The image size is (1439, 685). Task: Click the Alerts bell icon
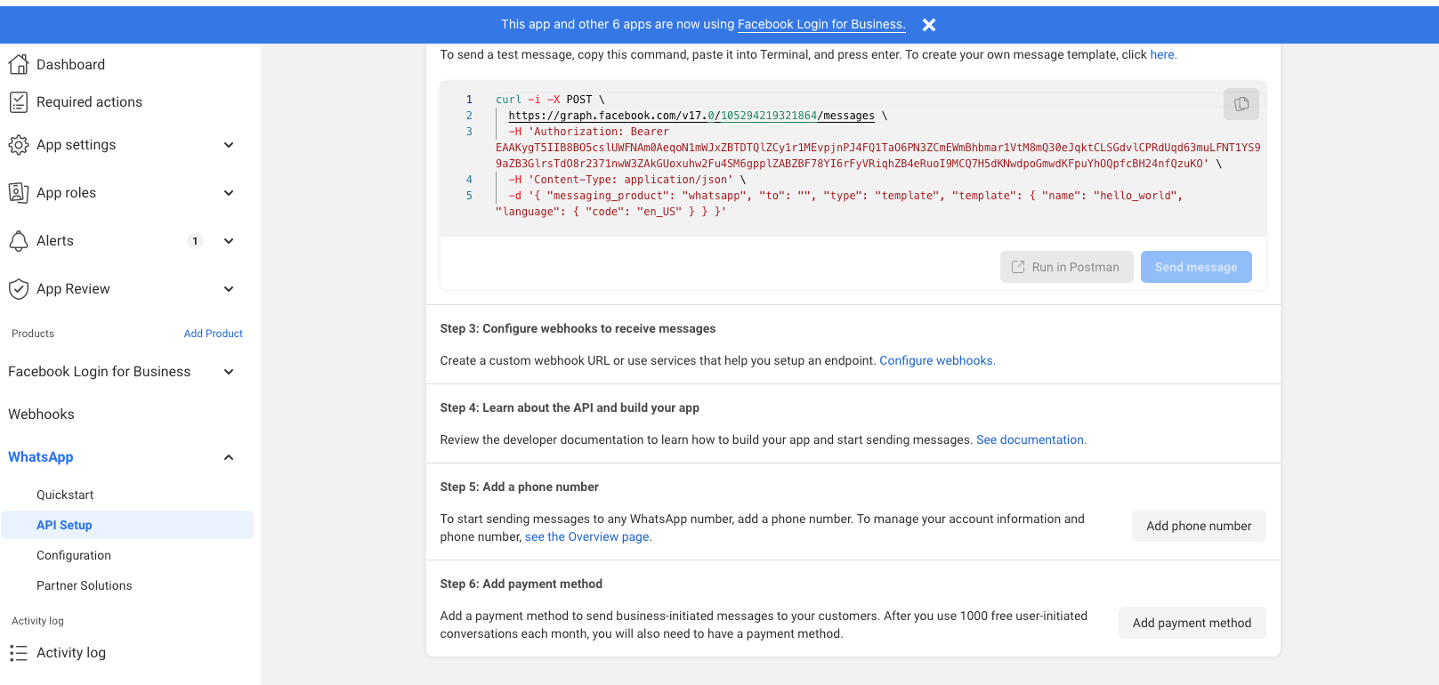pyautogui.click(x=19, y=241)
